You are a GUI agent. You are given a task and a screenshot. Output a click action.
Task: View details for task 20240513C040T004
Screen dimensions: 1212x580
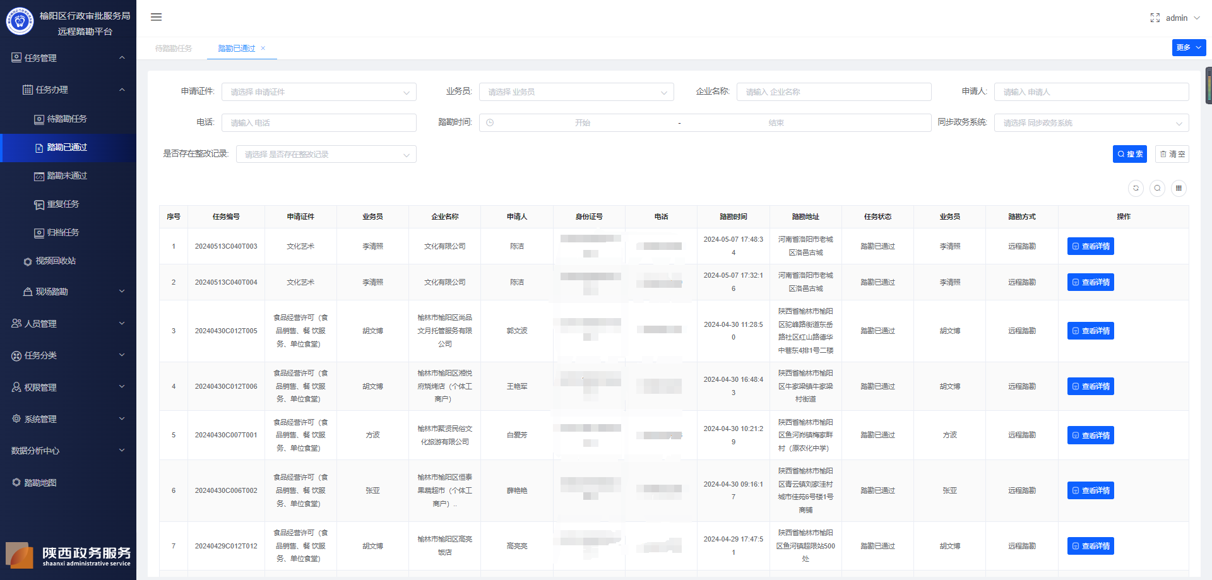point(1091,282)
